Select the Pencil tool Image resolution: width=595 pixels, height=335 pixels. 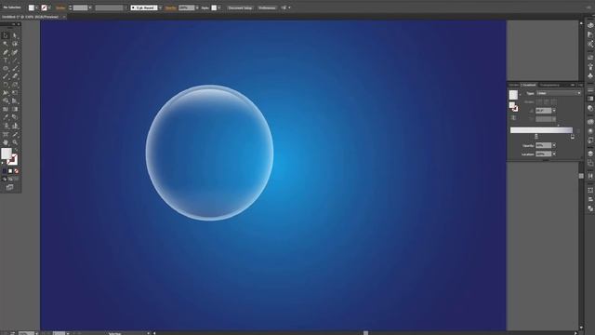pos(6,76)
